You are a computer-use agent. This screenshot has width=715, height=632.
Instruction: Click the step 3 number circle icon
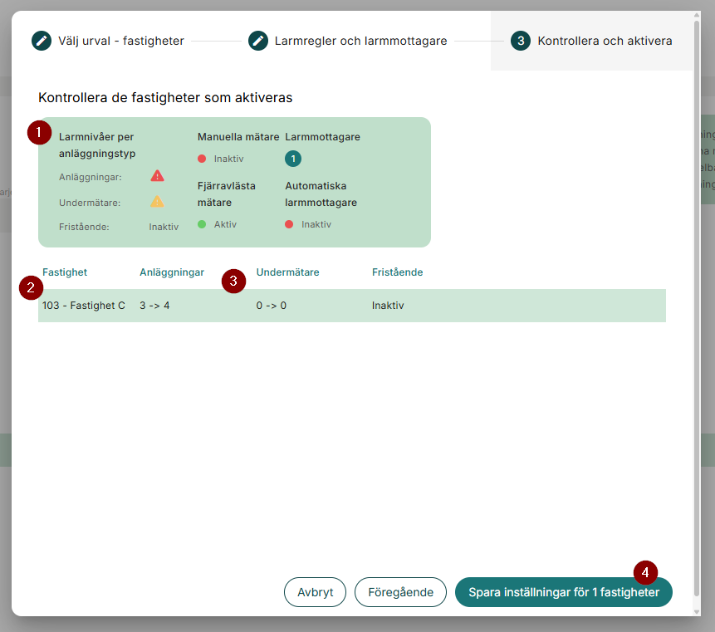coord(521,41)
